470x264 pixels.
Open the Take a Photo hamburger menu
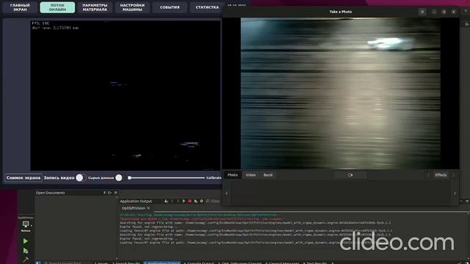422,12
